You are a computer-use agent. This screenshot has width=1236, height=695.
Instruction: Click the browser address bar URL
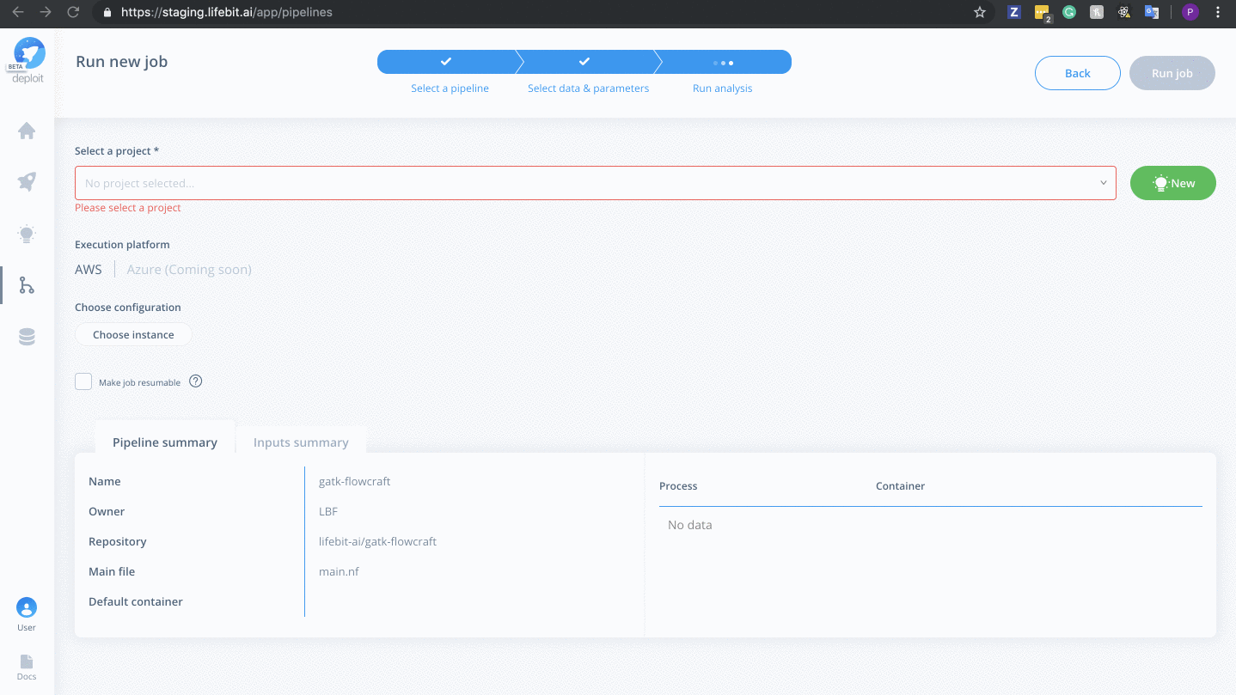227,13
